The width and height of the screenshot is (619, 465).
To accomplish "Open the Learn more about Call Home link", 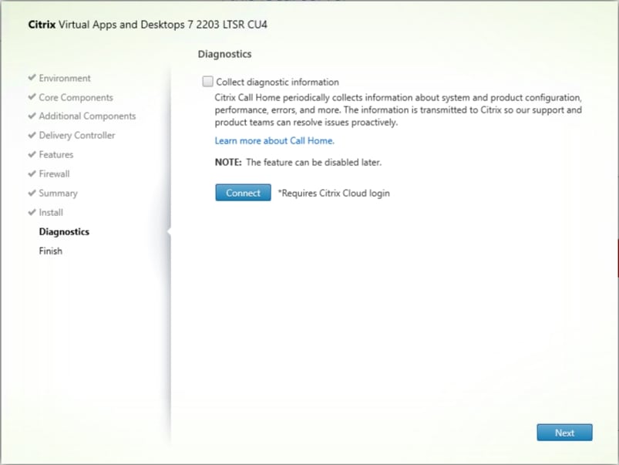I will click(x=274, y=140).
